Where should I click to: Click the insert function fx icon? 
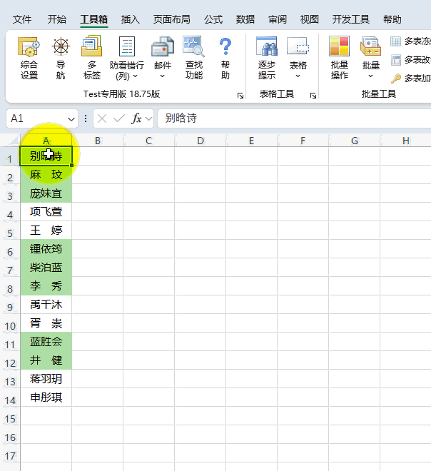(x=137, y=118)
